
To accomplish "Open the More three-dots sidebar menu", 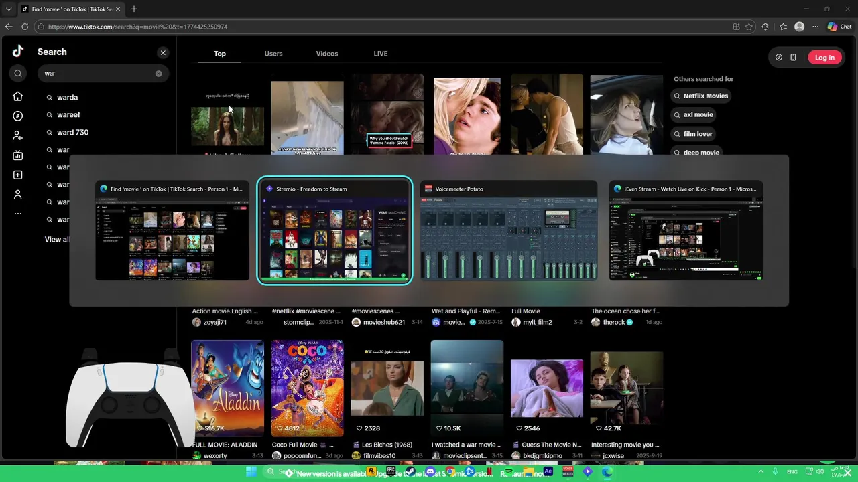I will (x=18, y=214).
